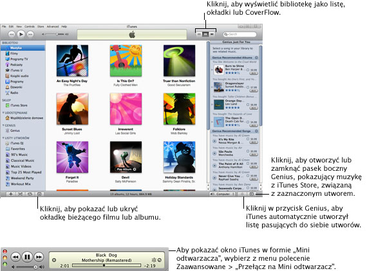Screen dimensions: 367x271
Task: Pause playback in the mini player
Action: [27, 257]
